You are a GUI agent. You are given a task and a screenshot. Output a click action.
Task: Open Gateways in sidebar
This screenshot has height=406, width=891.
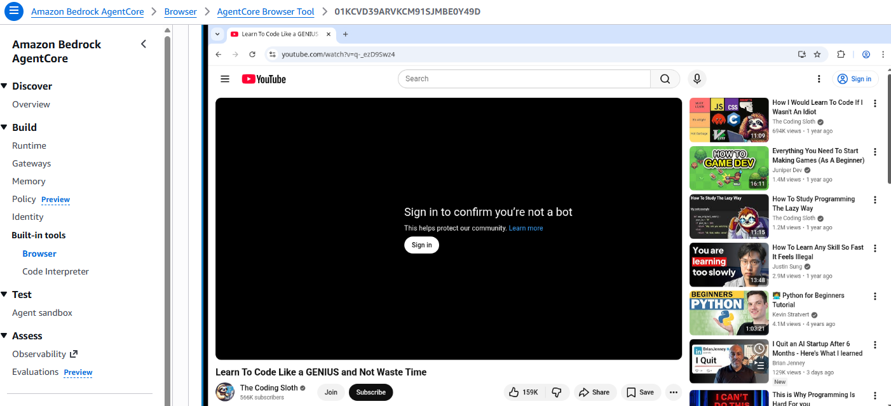(32, 163)
